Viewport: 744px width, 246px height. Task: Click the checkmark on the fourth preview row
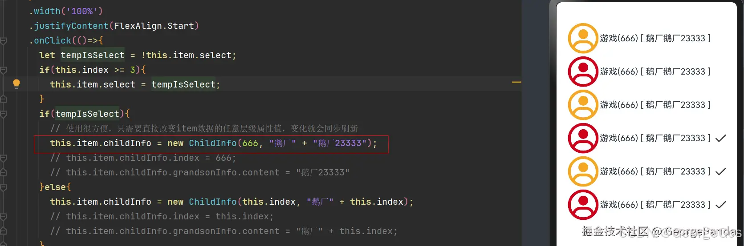[x=720, y=138]
